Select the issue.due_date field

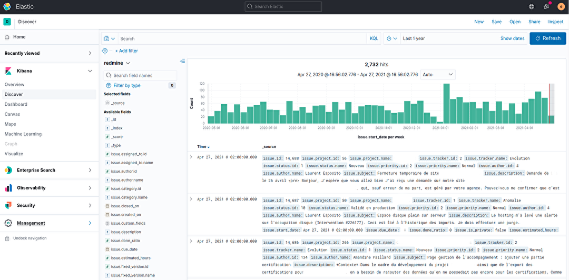pyautogui.click(x=124, y=249)
